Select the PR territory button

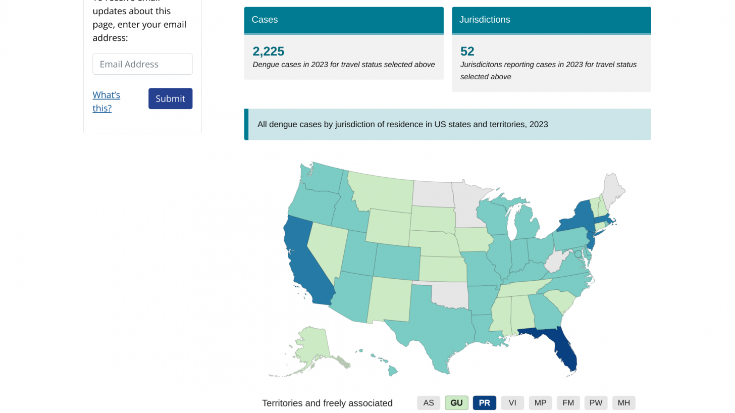484,403
